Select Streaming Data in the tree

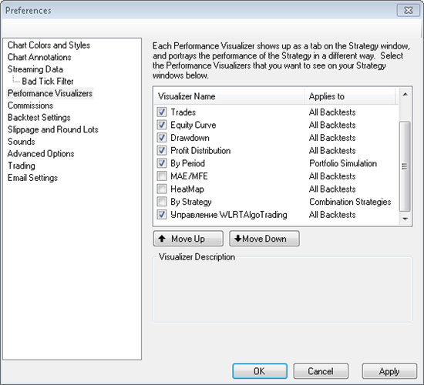(x=35, y=69)
